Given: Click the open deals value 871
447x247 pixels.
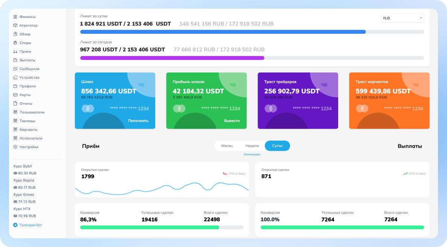Looking at the screenshot, I should coord(266,176).
